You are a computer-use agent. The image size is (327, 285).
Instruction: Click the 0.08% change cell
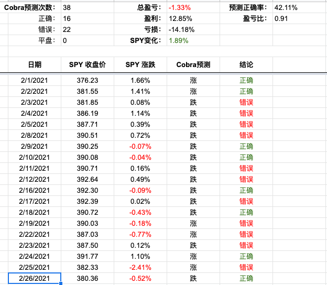click(x=140, y=102)
